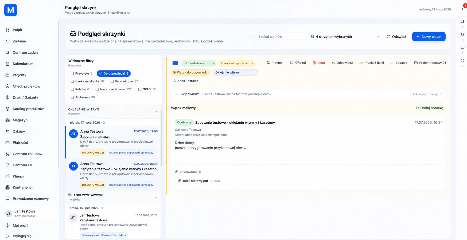Click the chat bubble icon with count 0
467x240 pixels.
pyautogui.click(x=462, y=61)
